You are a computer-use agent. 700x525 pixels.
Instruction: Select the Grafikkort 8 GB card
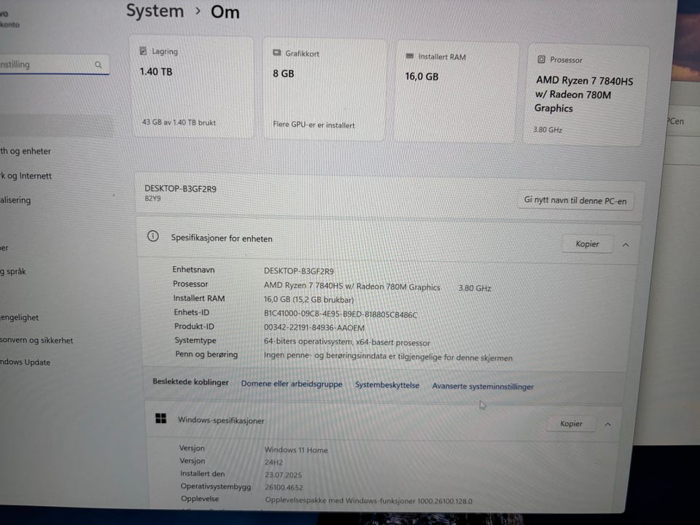coord(324,90)
